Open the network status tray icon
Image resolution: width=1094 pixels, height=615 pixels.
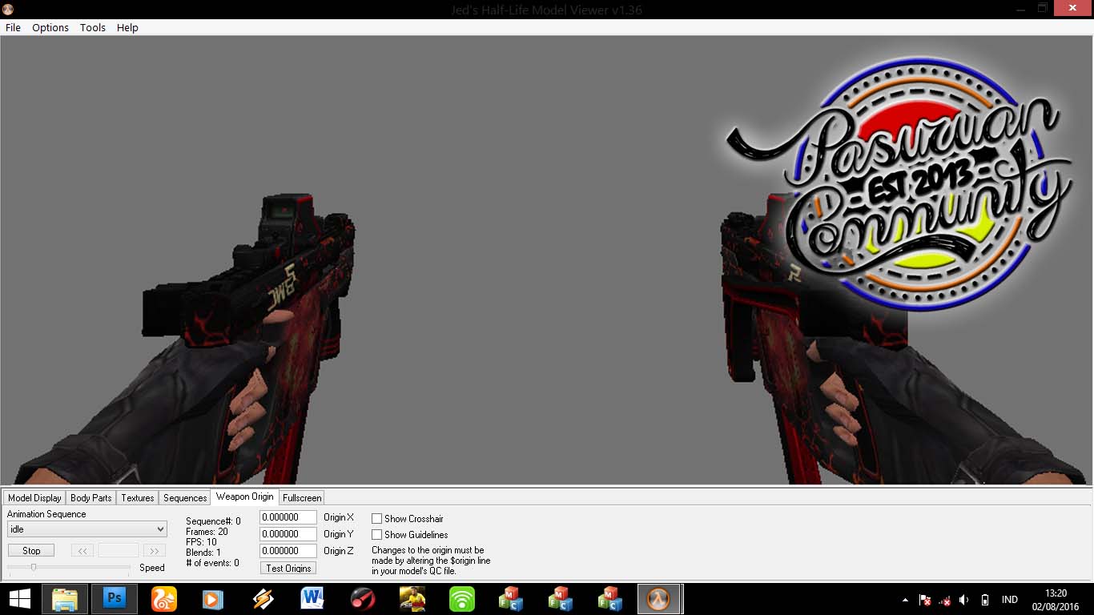[x=945, y=600]
